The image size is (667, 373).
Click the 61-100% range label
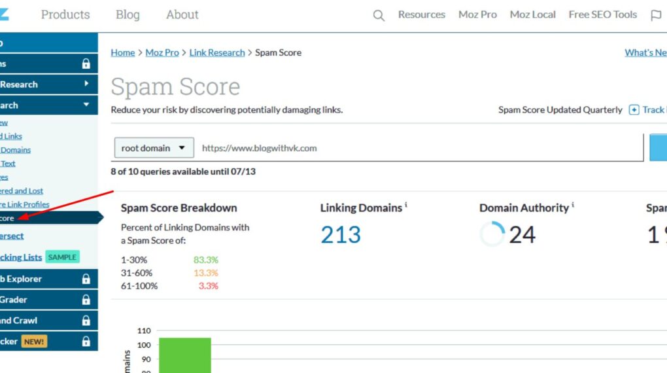tap(139, 286)
